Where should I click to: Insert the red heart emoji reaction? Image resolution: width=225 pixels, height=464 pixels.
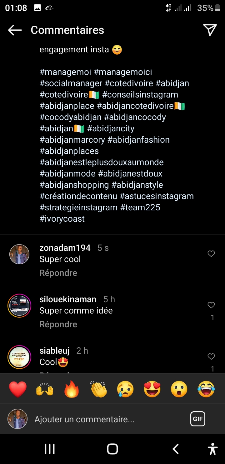(x=18, y=389)
